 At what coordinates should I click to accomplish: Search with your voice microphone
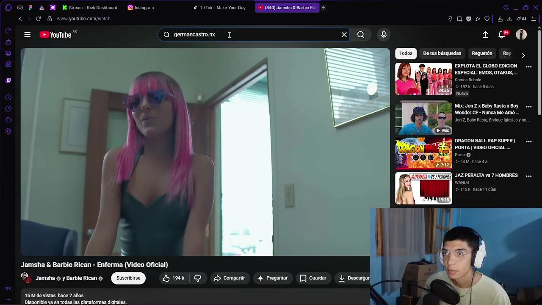384,35
